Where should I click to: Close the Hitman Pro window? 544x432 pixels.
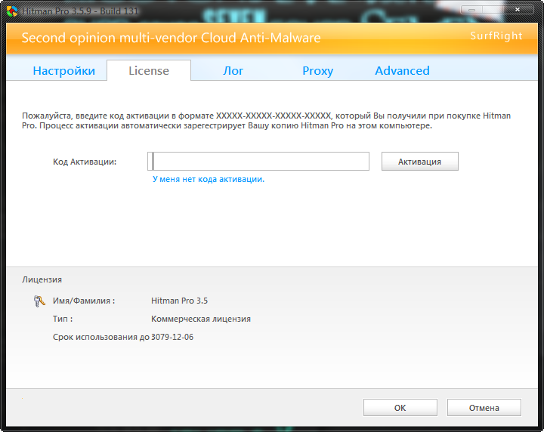(x=518, y=10)
